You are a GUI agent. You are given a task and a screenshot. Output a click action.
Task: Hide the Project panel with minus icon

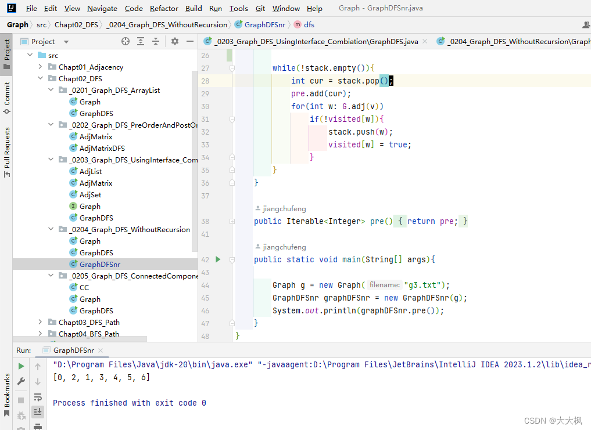190,41
